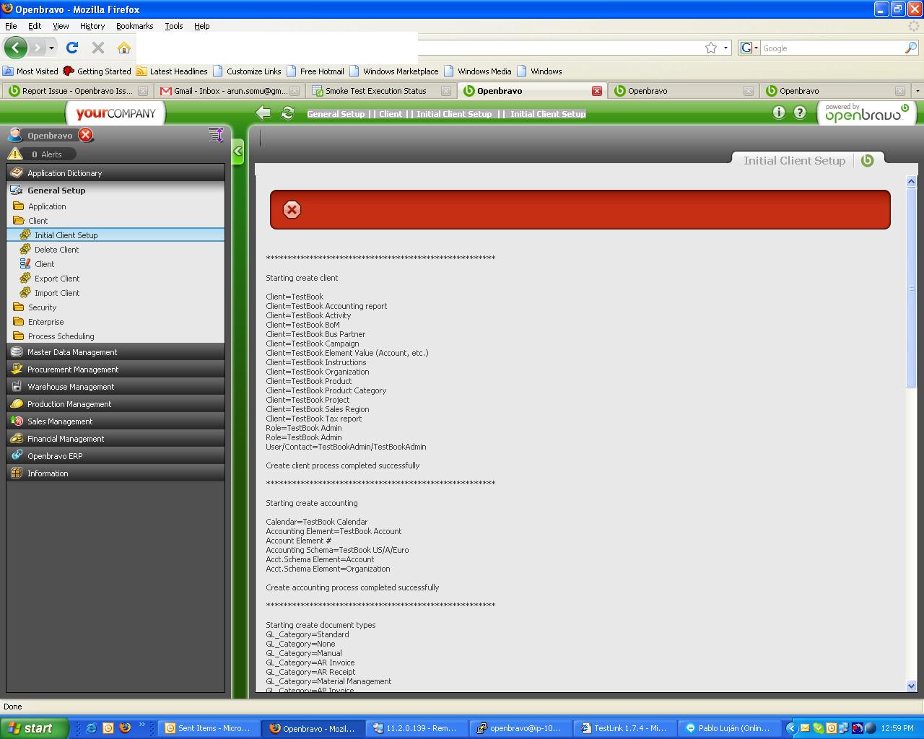Click the content pane scroll down arrow
The width and height of the screenshot is (924, 739).
(x=911, y=686)
